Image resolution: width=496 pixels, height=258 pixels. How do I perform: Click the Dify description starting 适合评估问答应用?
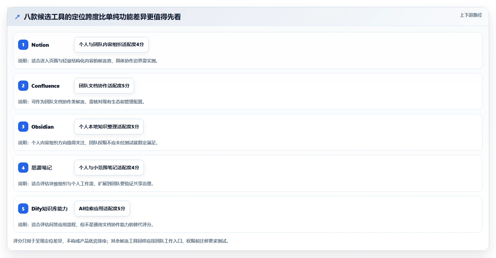point(86,225)
